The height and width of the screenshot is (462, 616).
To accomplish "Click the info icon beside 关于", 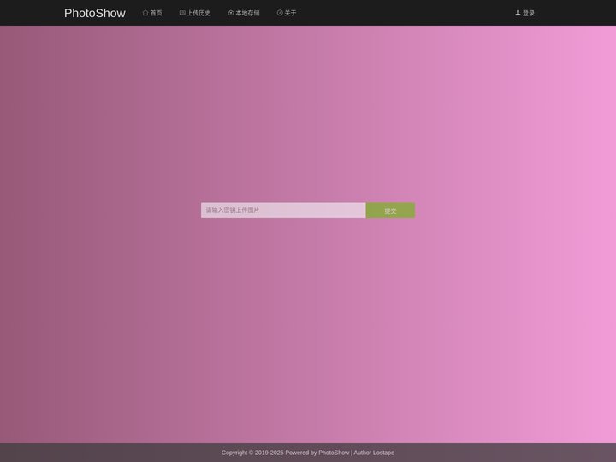I will click(x=280, y=13).
